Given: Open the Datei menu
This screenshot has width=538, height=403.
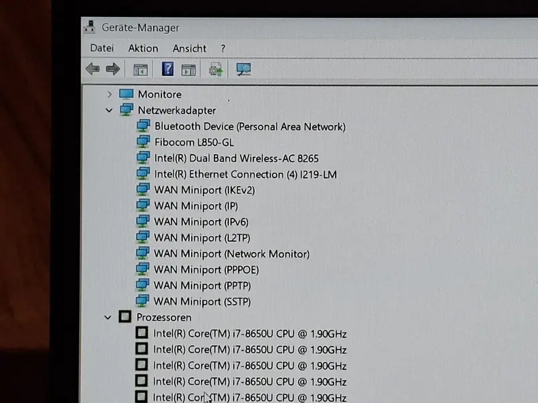Looking at the screenshot, I should (x=102, y=48).
